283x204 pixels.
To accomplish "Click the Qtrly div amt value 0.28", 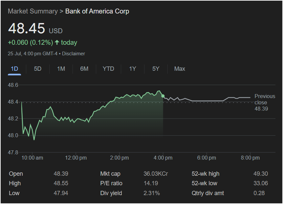I will pyautogui.click(x=259, y=193).
